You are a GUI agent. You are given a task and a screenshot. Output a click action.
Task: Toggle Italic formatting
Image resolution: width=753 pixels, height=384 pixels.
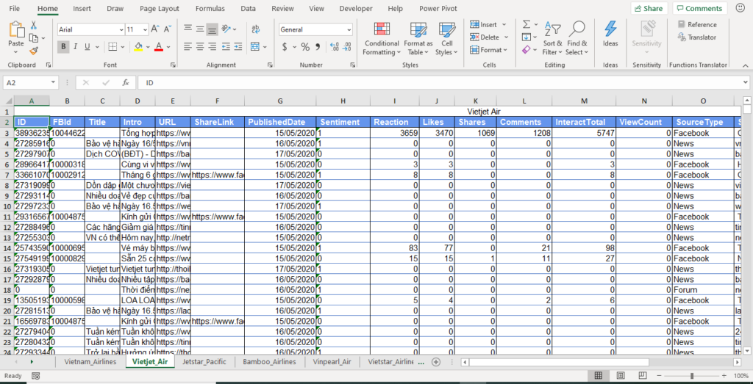click(x=76, y=46)
